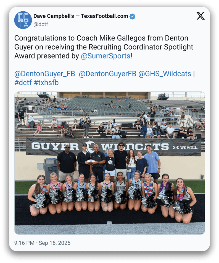Click the blue verified badge
This screenshot has width=219, height=263.
132,16
